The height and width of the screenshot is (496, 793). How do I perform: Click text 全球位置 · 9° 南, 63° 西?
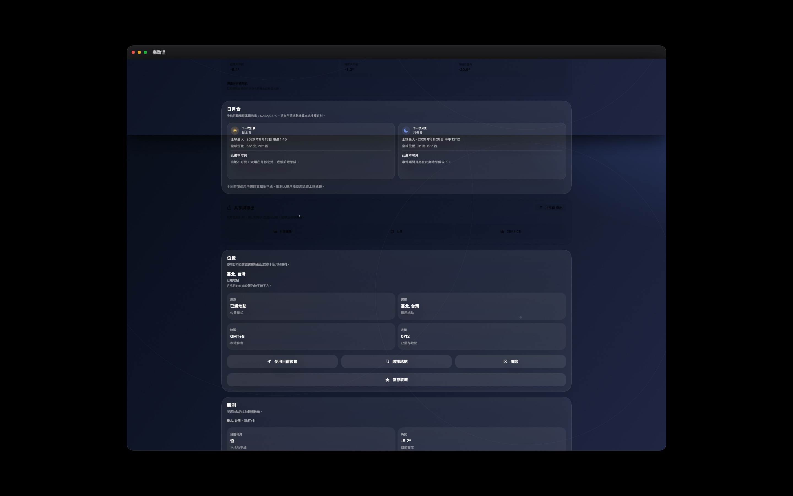[419, 146]
